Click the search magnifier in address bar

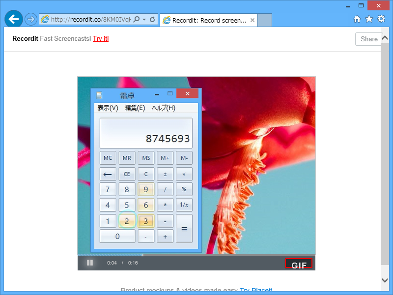coord(137,19)
